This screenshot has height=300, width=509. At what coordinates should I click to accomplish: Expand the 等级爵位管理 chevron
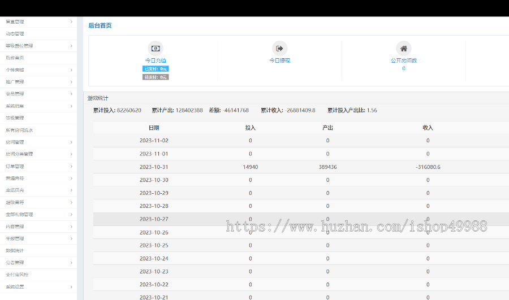71,46
